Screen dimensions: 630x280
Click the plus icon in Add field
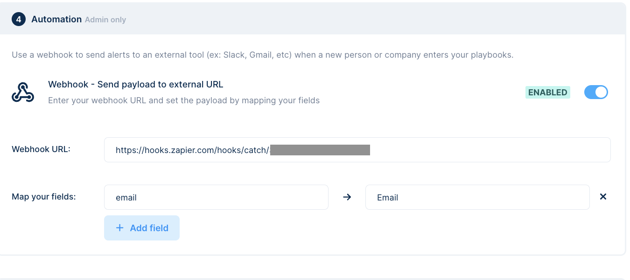[x=120, y=228]
